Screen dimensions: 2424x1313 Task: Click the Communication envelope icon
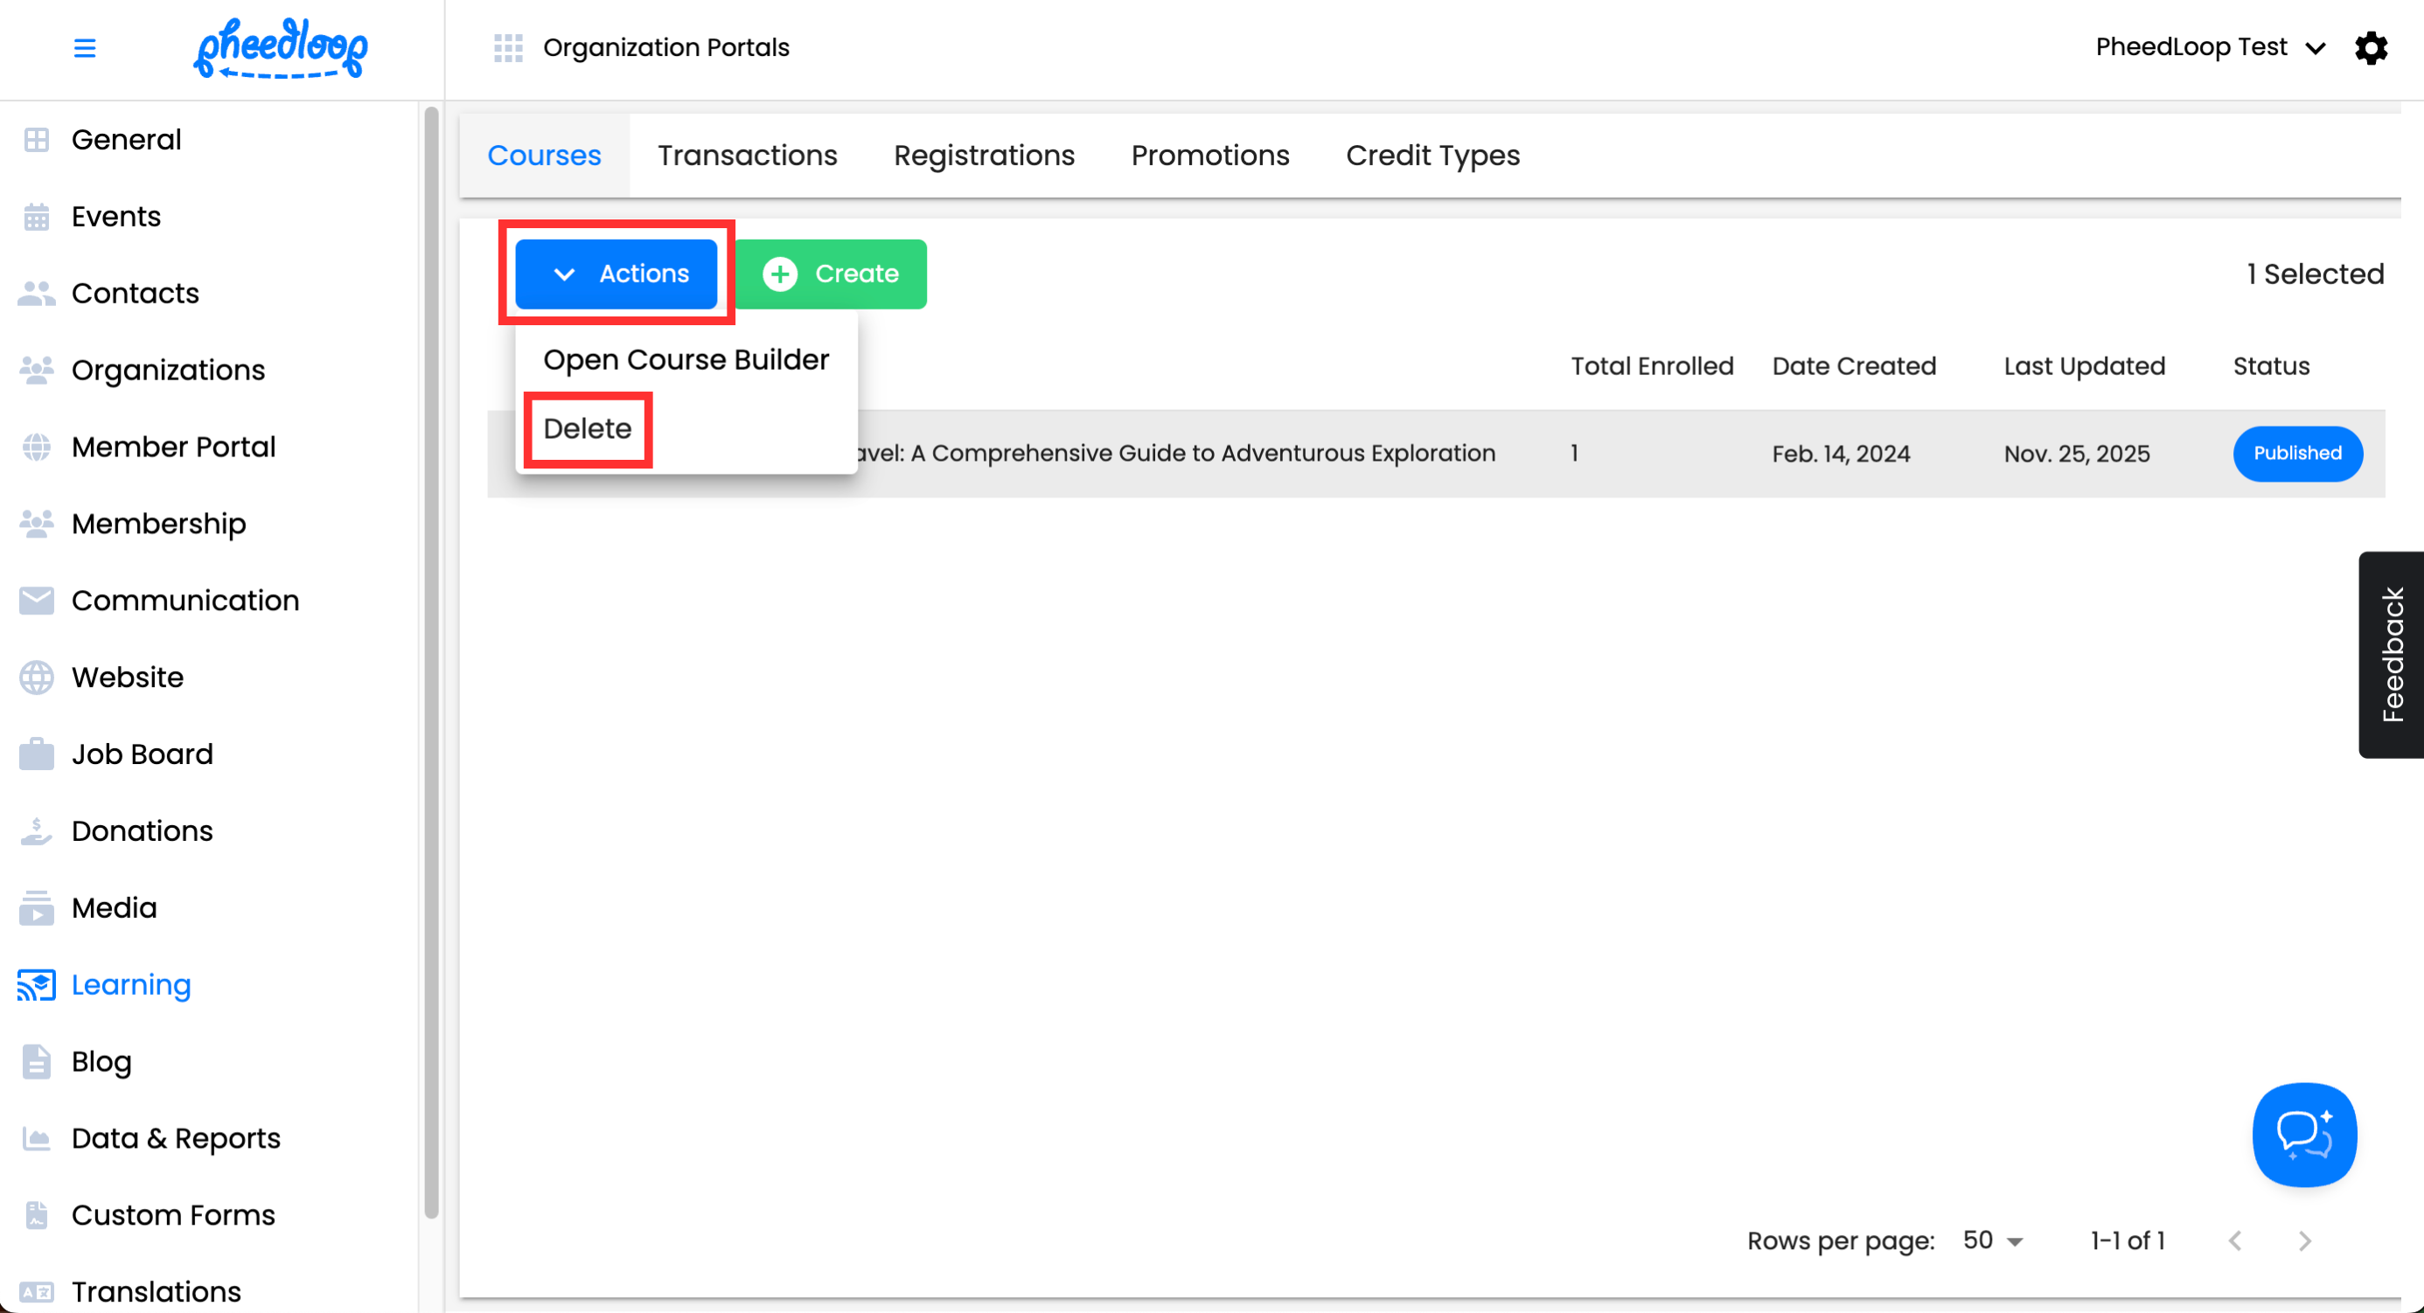(37, 600)
